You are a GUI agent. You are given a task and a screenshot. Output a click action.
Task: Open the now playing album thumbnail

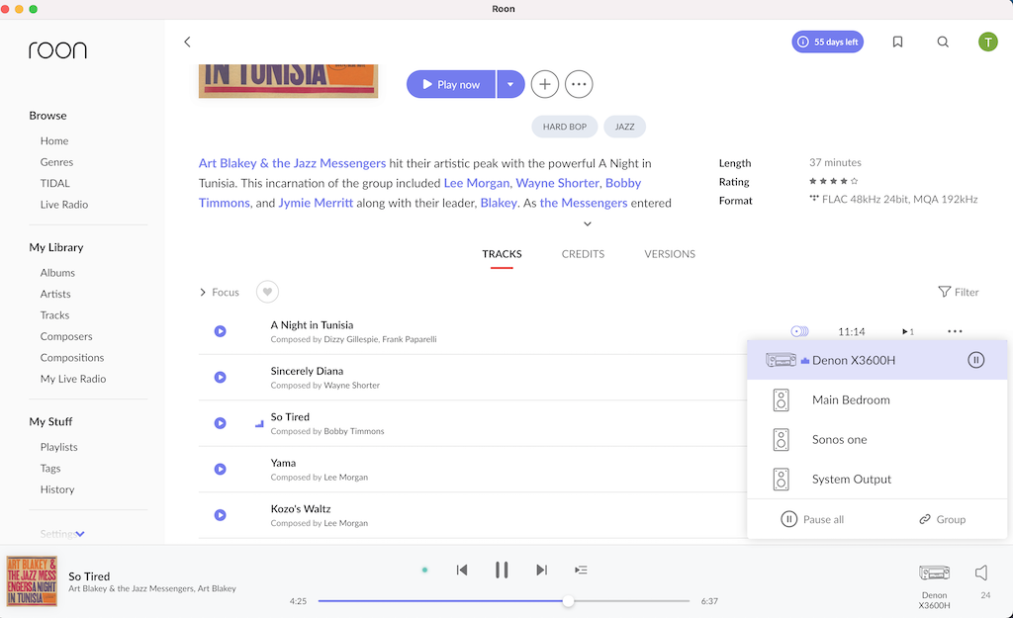pyautogui.click(x=32, y=581)
